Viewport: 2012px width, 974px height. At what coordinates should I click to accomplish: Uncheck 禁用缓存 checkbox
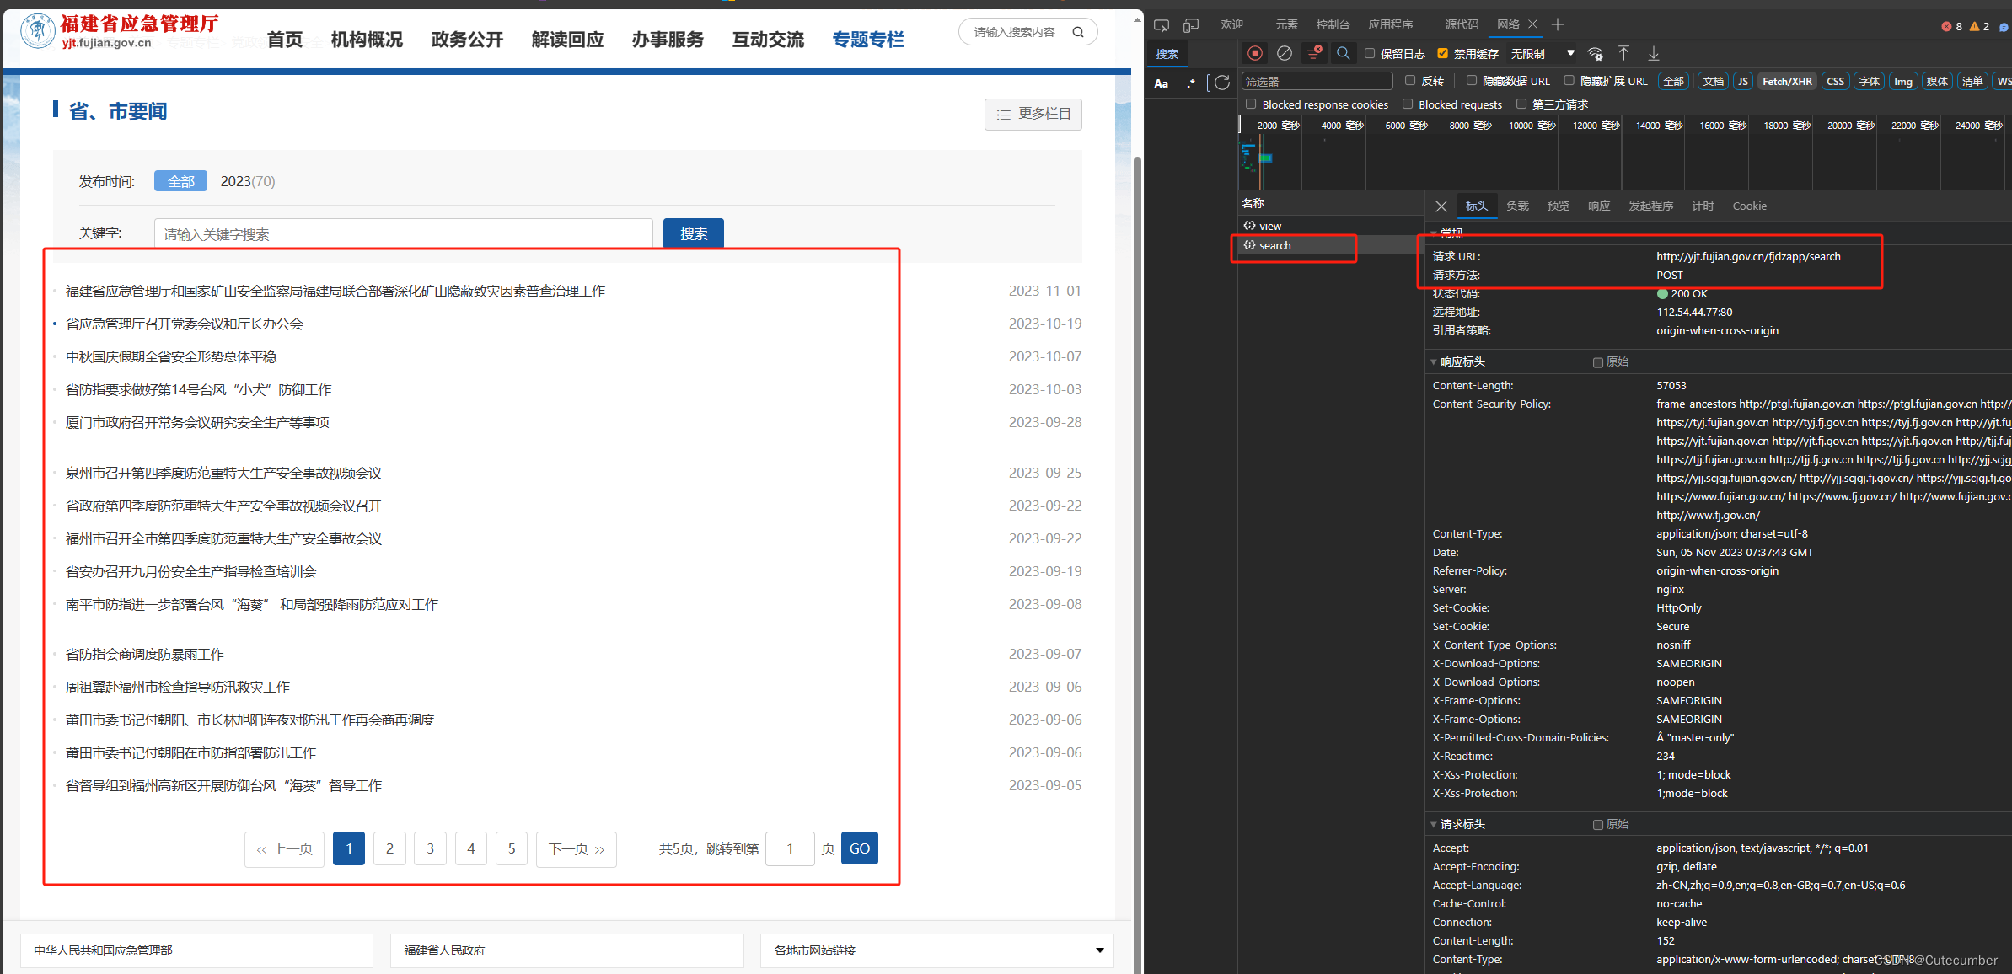click(1442, 53)
